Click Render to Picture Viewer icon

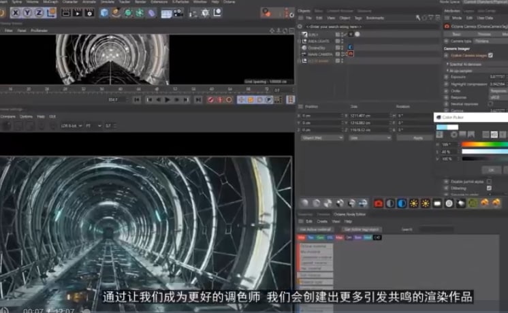pos(78,13)
